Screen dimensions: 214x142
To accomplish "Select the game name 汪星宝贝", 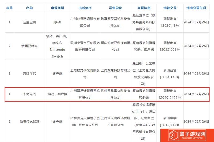I will (x=29, y=22).
